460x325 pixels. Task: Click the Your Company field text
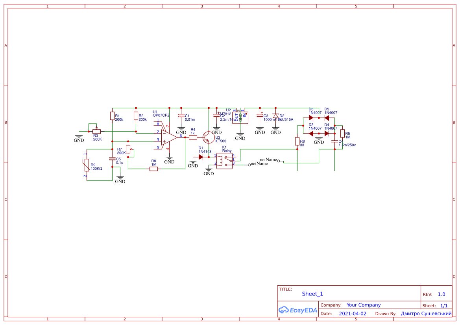[364, 305]
